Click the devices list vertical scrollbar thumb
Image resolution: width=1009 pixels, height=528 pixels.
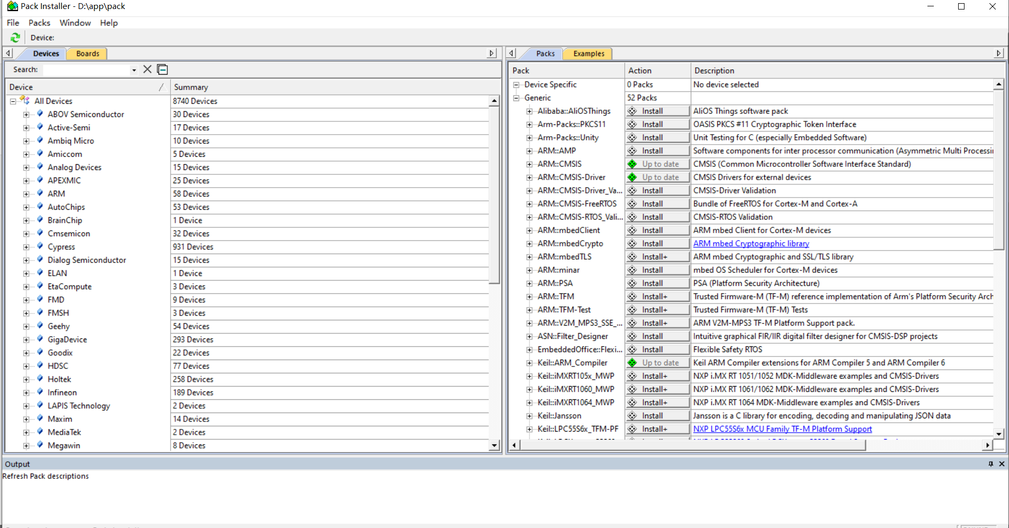(494, 195)
